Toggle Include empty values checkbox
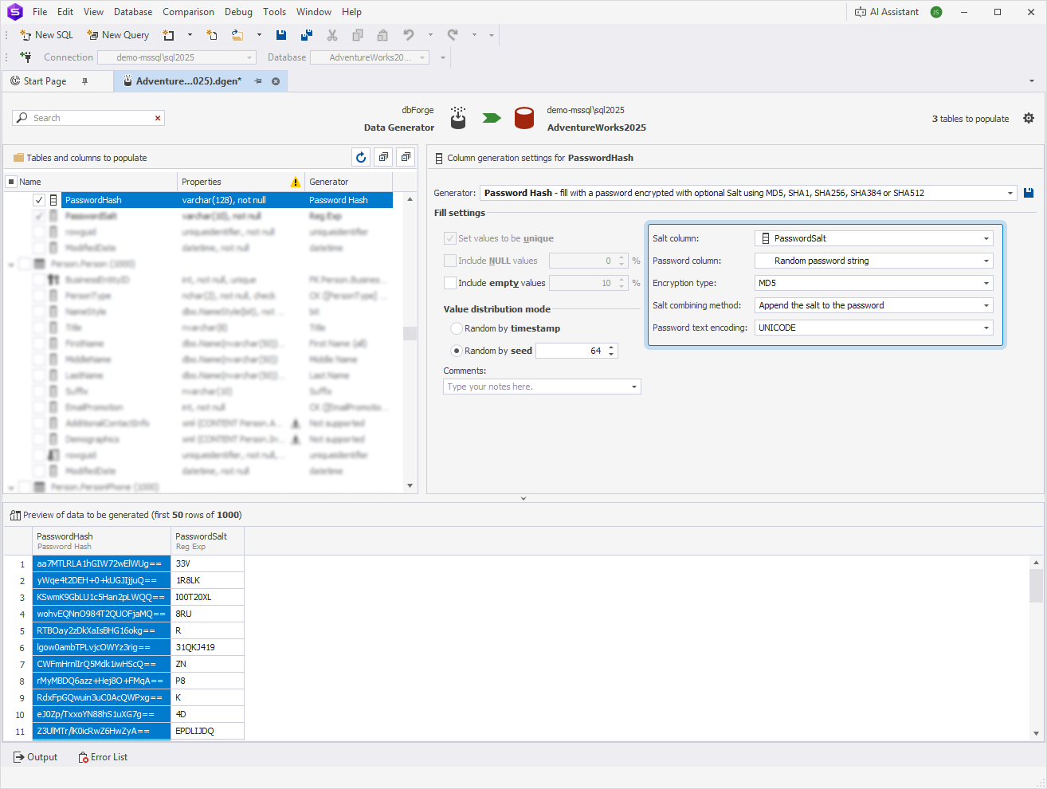Image resolution: width=1047 pixels, height=789 pixels. [450, 283]
